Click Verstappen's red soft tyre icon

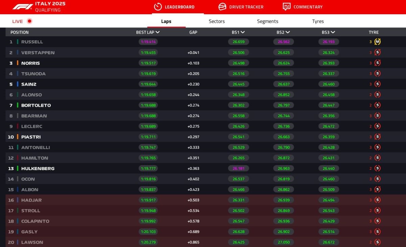pos(378,53)
